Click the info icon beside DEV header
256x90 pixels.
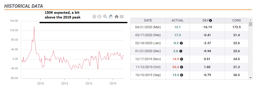click(x=211, y=20)
